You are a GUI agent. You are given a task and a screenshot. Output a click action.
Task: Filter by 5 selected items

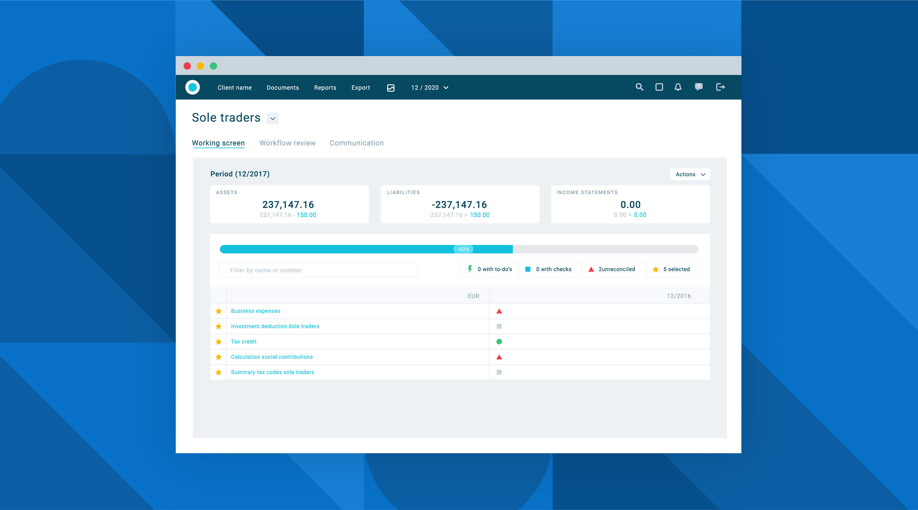pyautogui.click(x=673, y=269)
